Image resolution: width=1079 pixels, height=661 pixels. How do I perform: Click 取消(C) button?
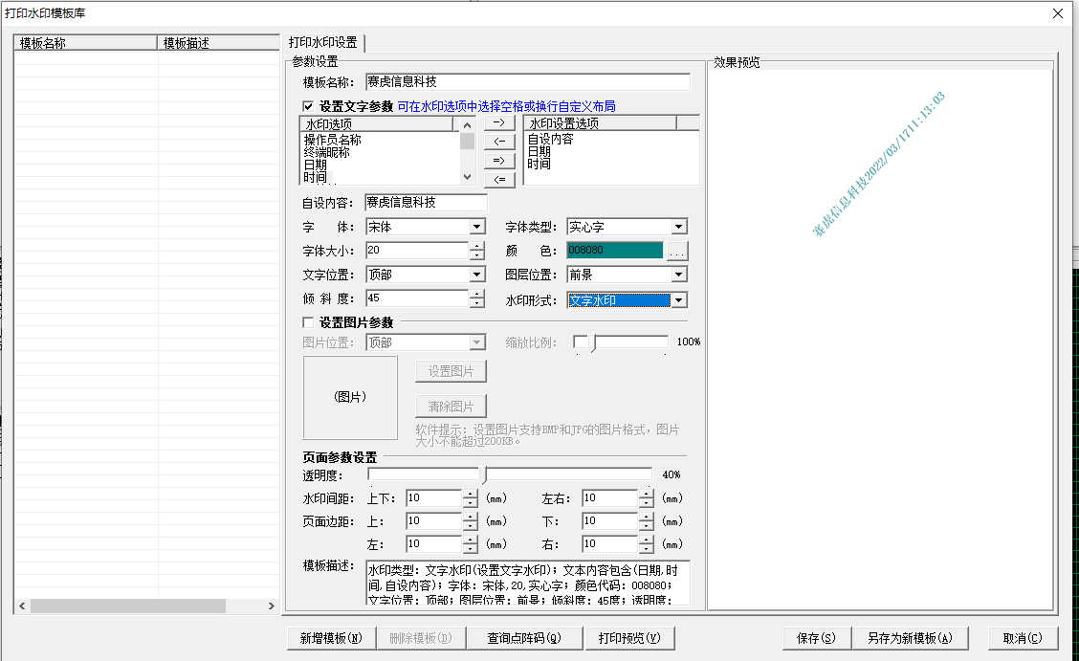pos(1023,638)
